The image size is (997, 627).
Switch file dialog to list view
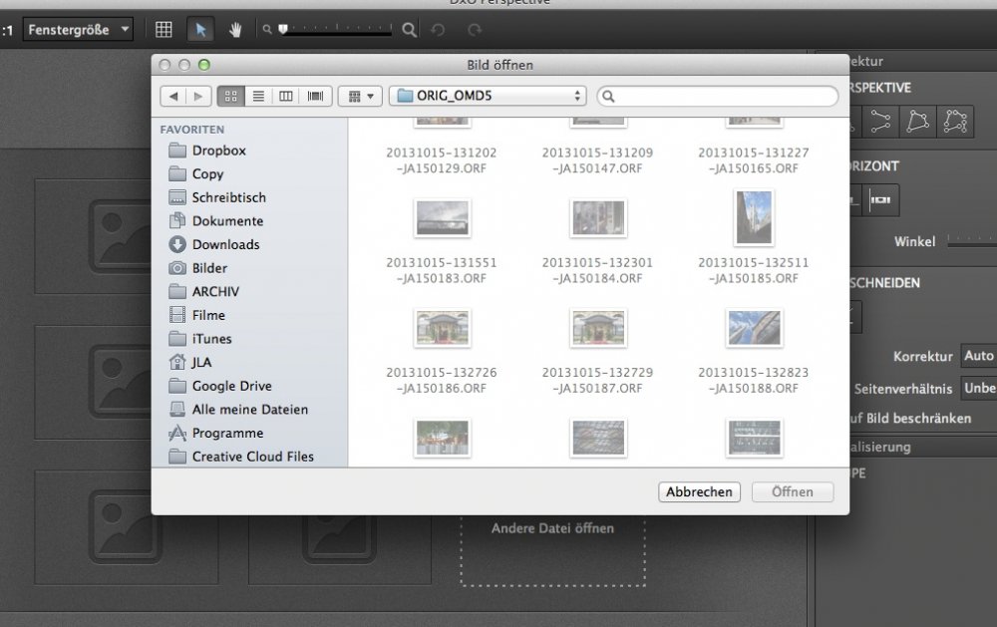[x=258, y=96]
